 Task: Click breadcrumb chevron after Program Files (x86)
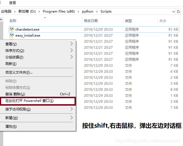(x=78, y=11)
